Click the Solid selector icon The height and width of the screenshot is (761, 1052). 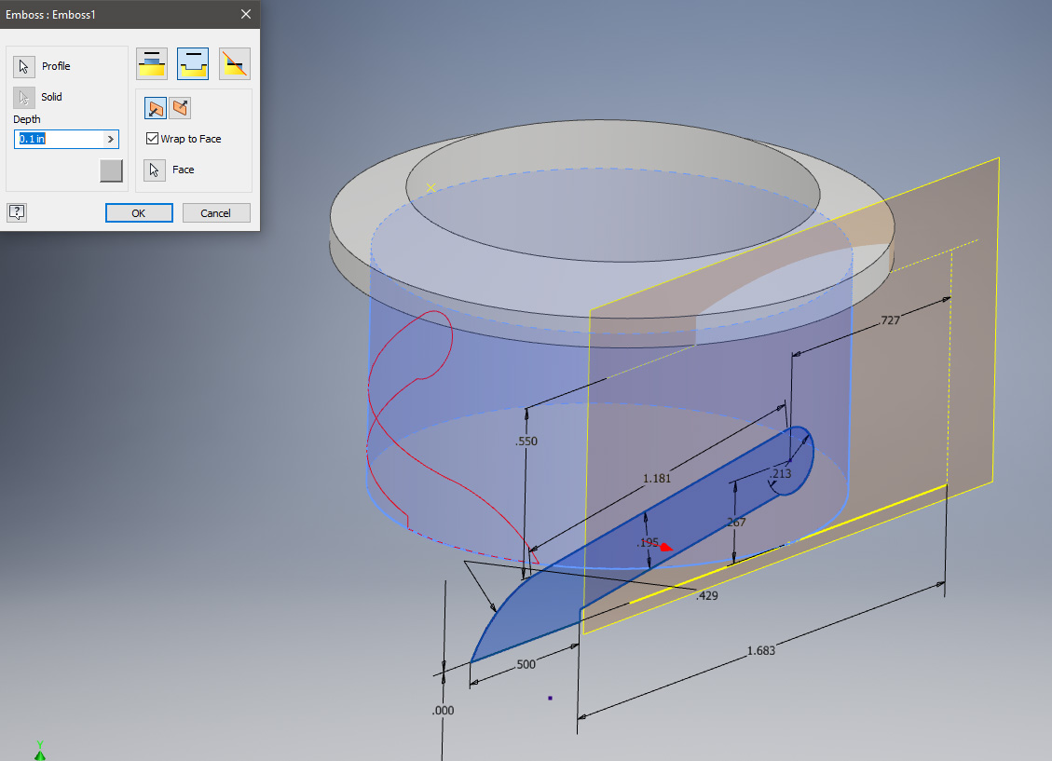pyautogui.click(x=23, y=97)
